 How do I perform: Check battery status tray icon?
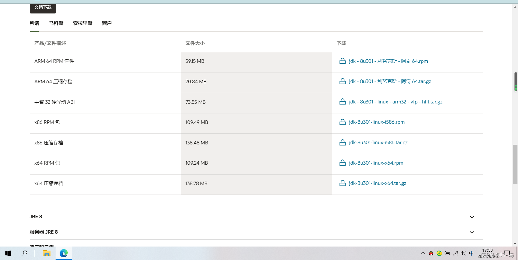(x=447, y=253)
